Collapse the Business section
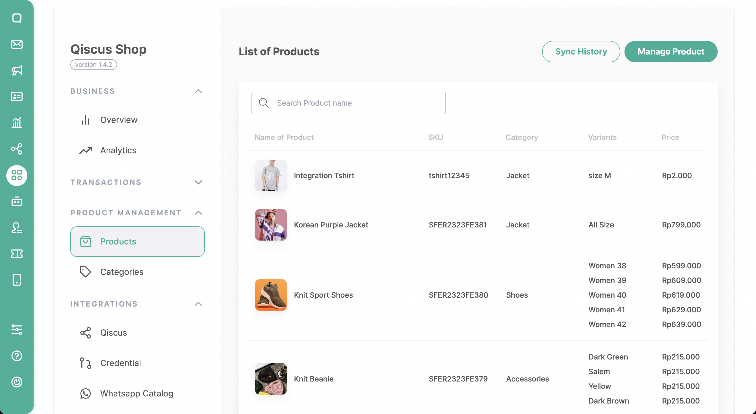Viewport: 756px width, 414px height. tap(198, 91)
